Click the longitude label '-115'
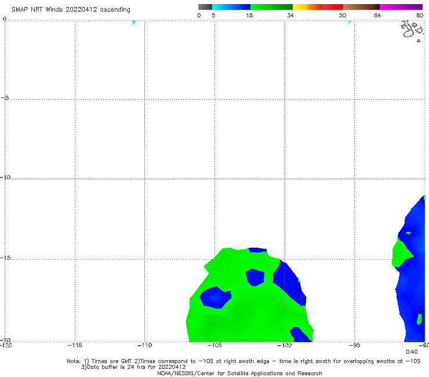 click(x=75, y=345)
